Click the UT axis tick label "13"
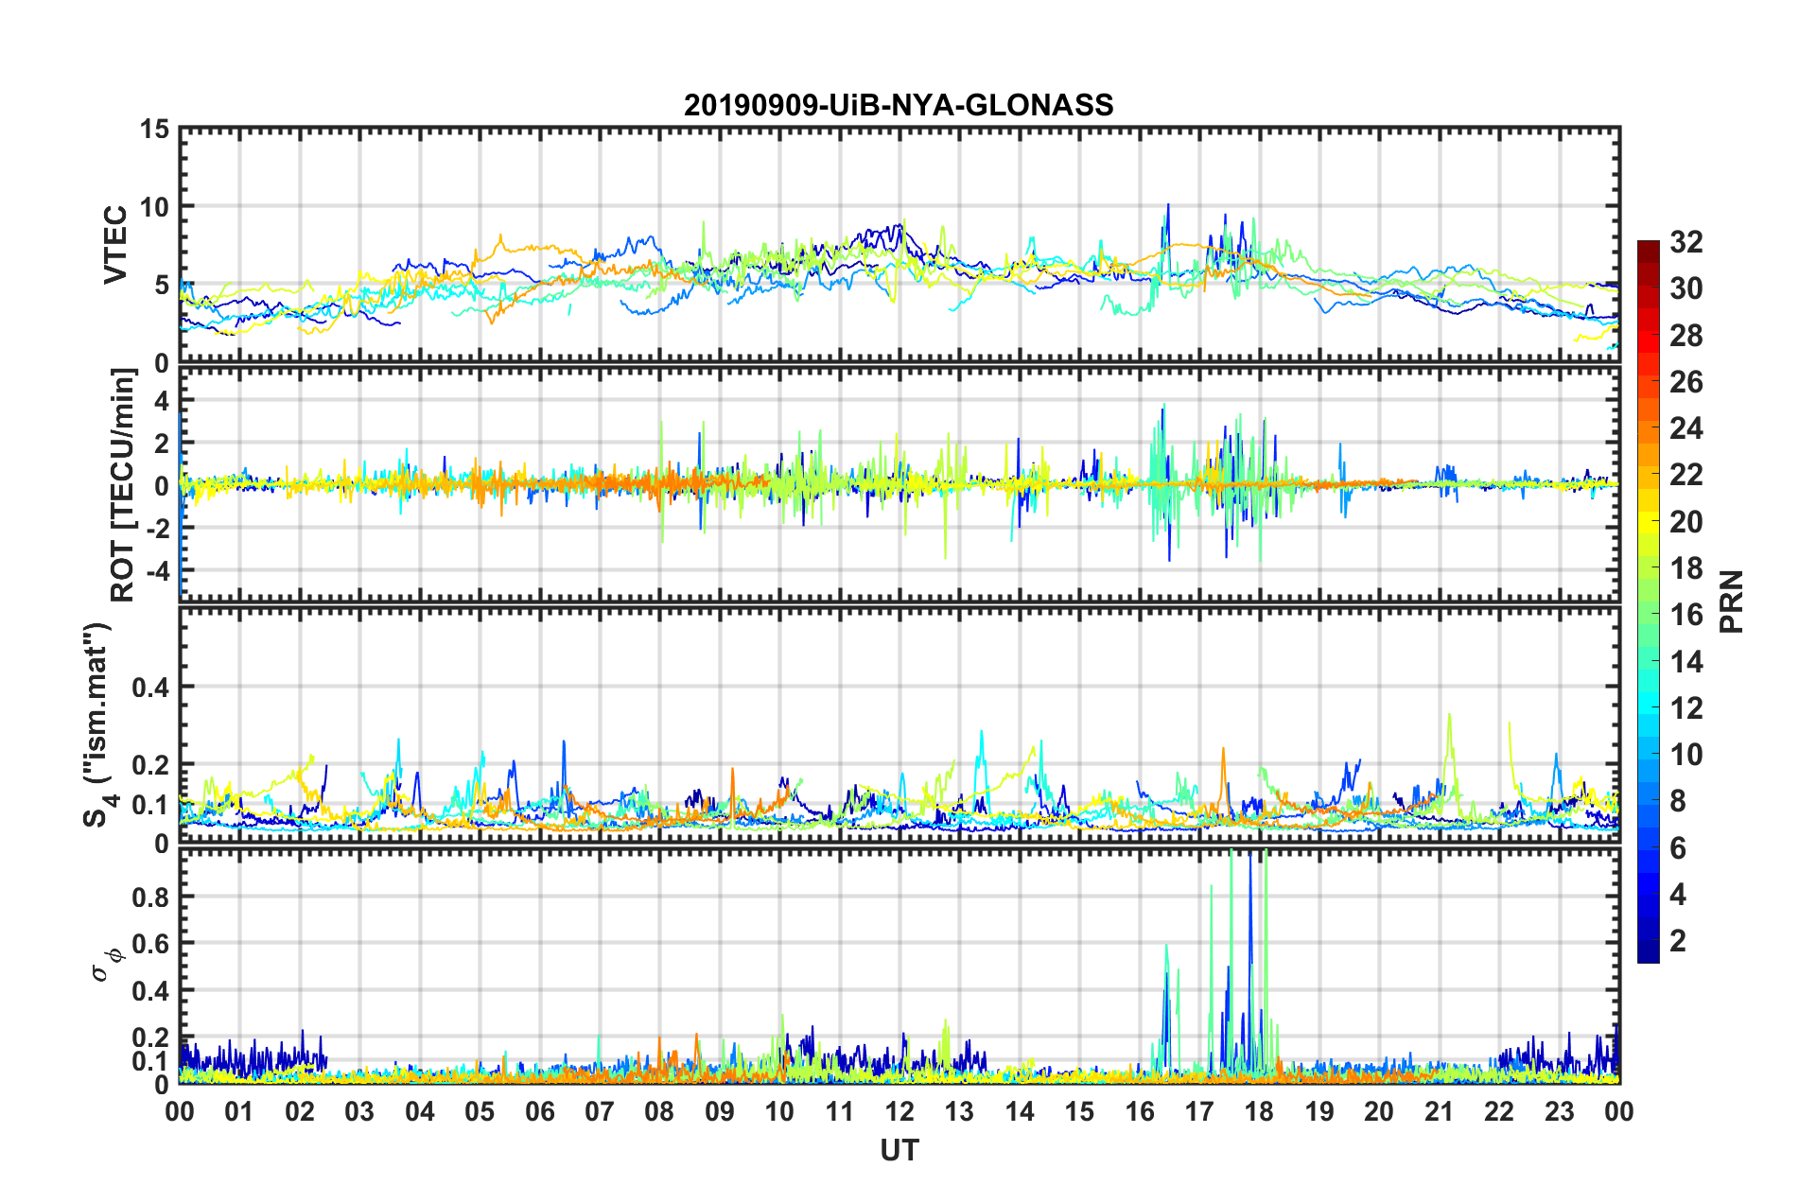The width and height of the screenshot is (1799, 1203). [x=959, y=1111]
